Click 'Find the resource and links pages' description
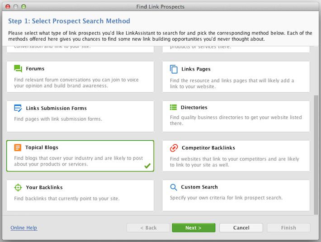Screen dimensions: 321x242 pos(232,84)
